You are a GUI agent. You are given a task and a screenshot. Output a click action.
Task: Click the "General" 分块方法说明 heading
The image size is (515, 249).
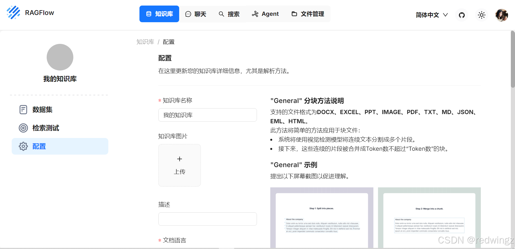307,101
